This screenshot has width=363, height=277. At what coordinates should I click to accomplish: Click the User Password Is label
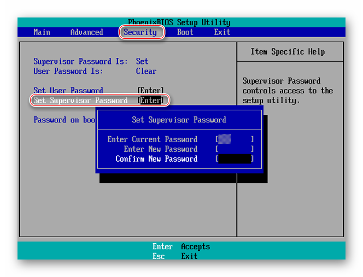point(68,71)
